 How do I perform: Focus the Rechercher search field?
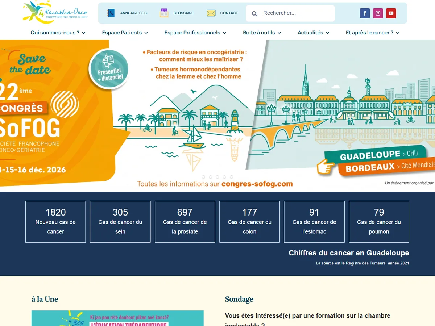(x=290, y=13)
